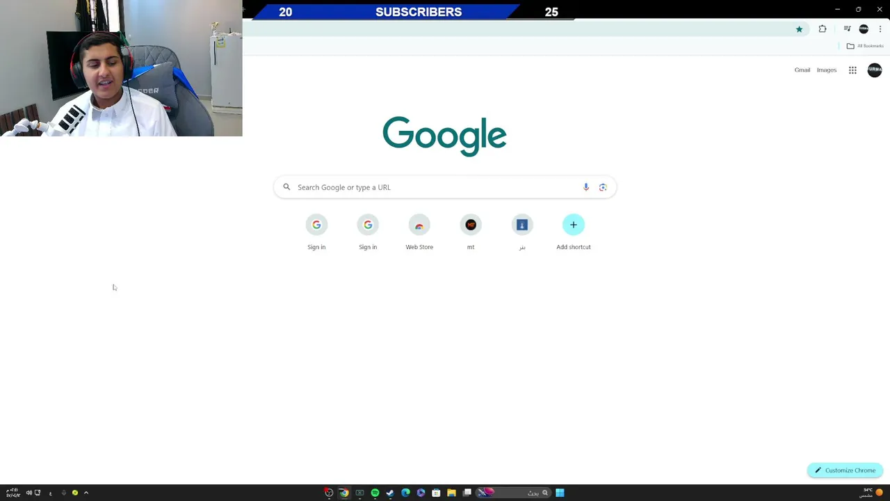Open File Explorer from the taskbar
890x501 pixels.
[451, 493]
